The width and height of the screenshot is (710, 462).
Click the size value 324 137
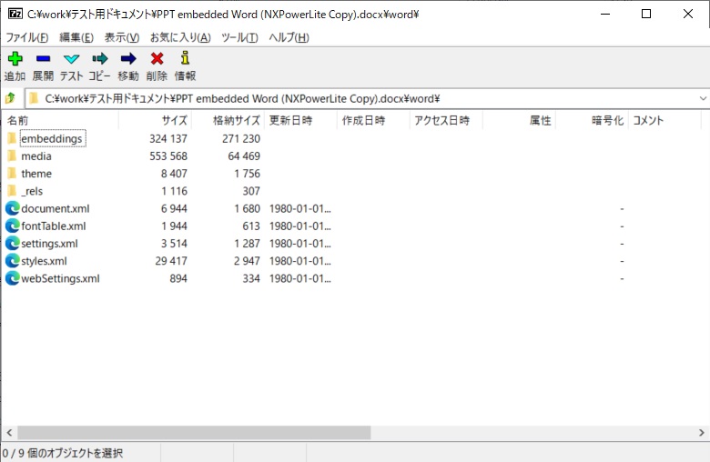click(168, 138)
